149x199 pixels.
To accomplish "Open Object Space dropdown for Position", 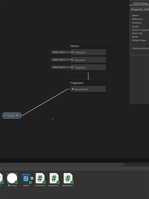I will 59,52.
